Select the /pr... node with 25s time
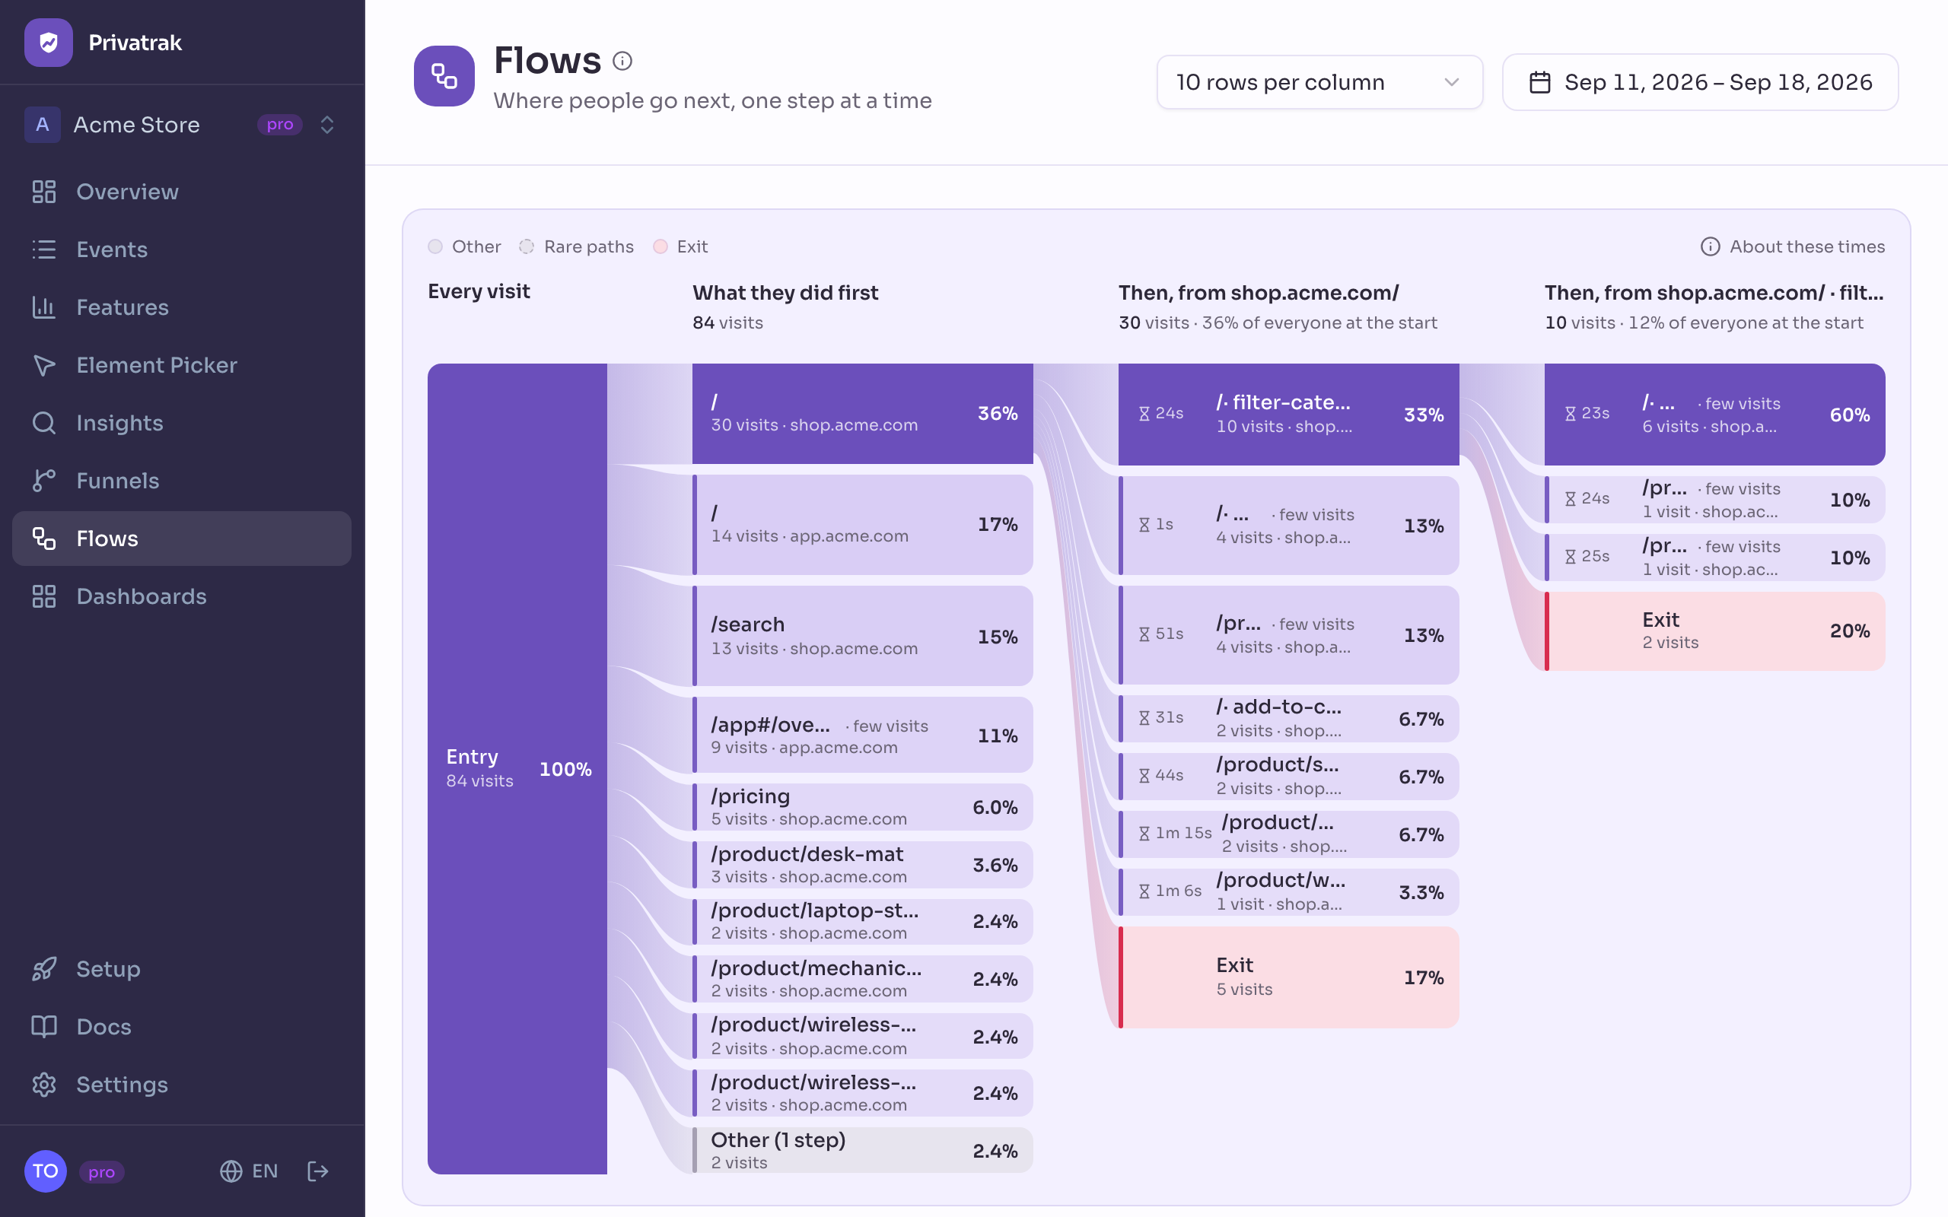The height and width of the screenshot is (1217, 1948). point(1715,558)
